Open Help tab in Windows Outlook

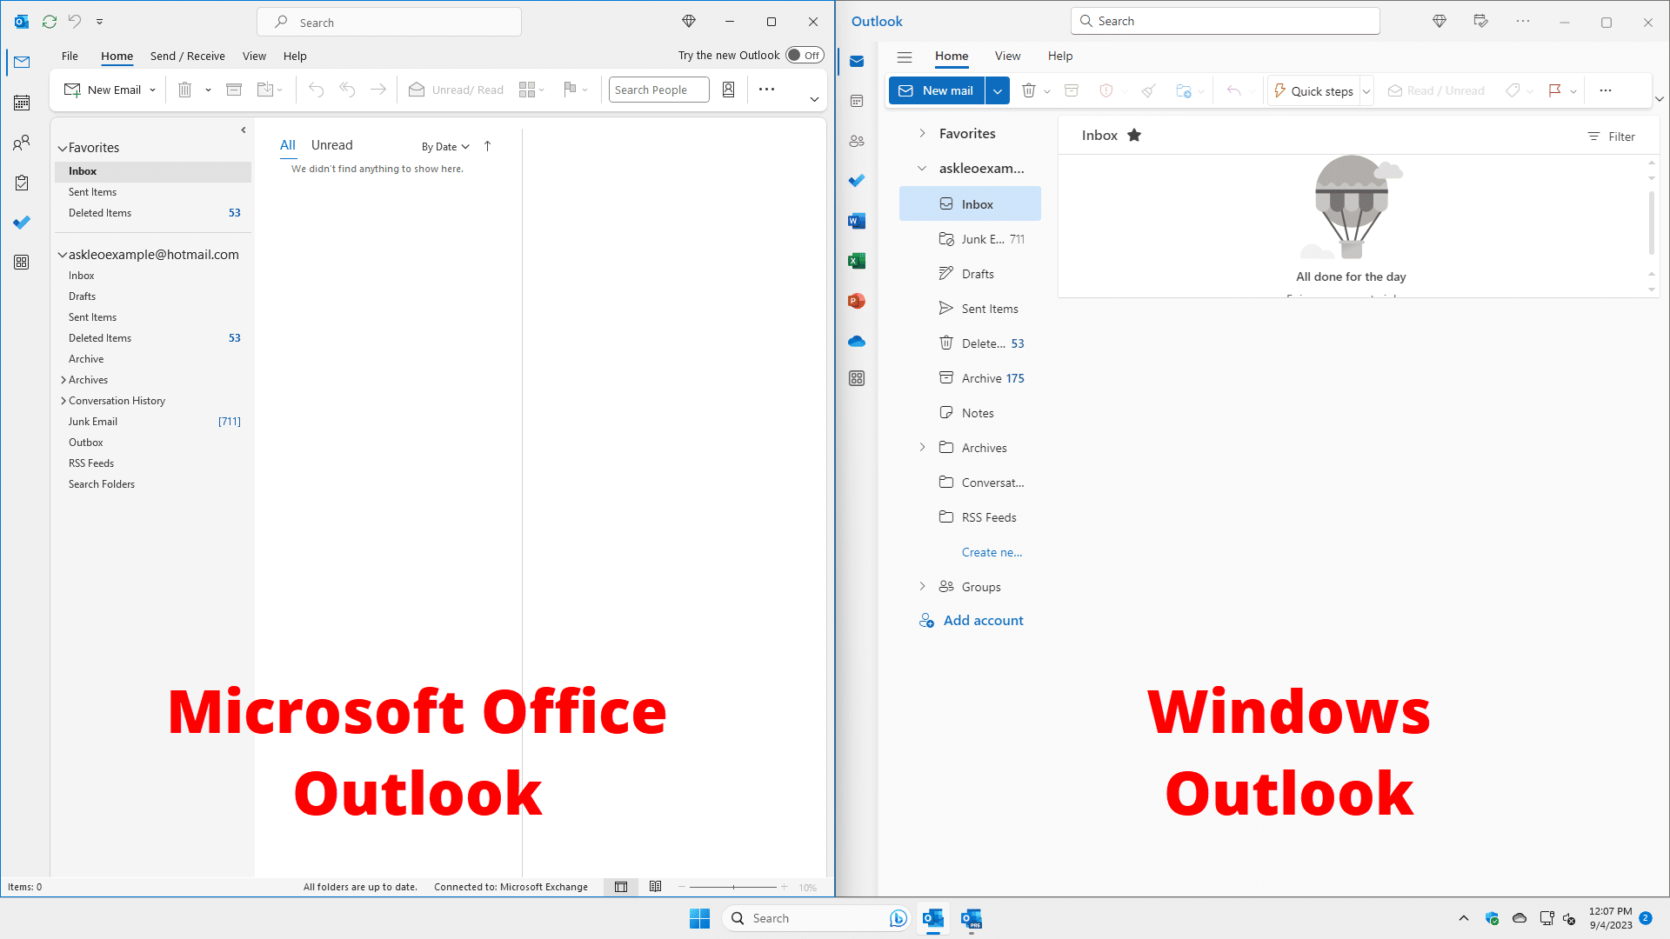pos(1060,56)
